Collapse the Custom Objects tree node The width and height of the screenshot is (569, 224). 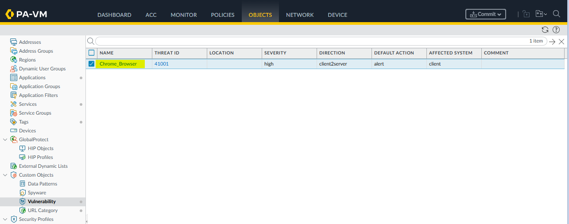pyautogui.click(x=5, y=175)
